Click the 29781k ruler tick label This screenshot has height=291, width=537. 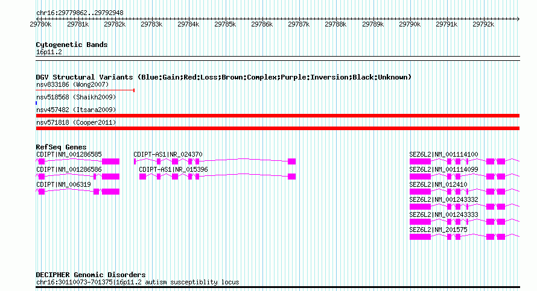click(x=78, y=24)
